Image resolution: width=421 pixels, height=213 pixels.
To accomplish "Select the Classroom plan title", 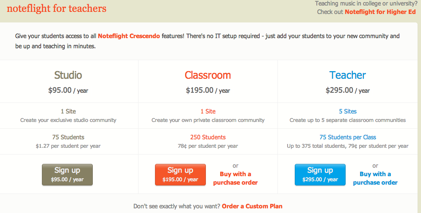I will tap(208, 75).
